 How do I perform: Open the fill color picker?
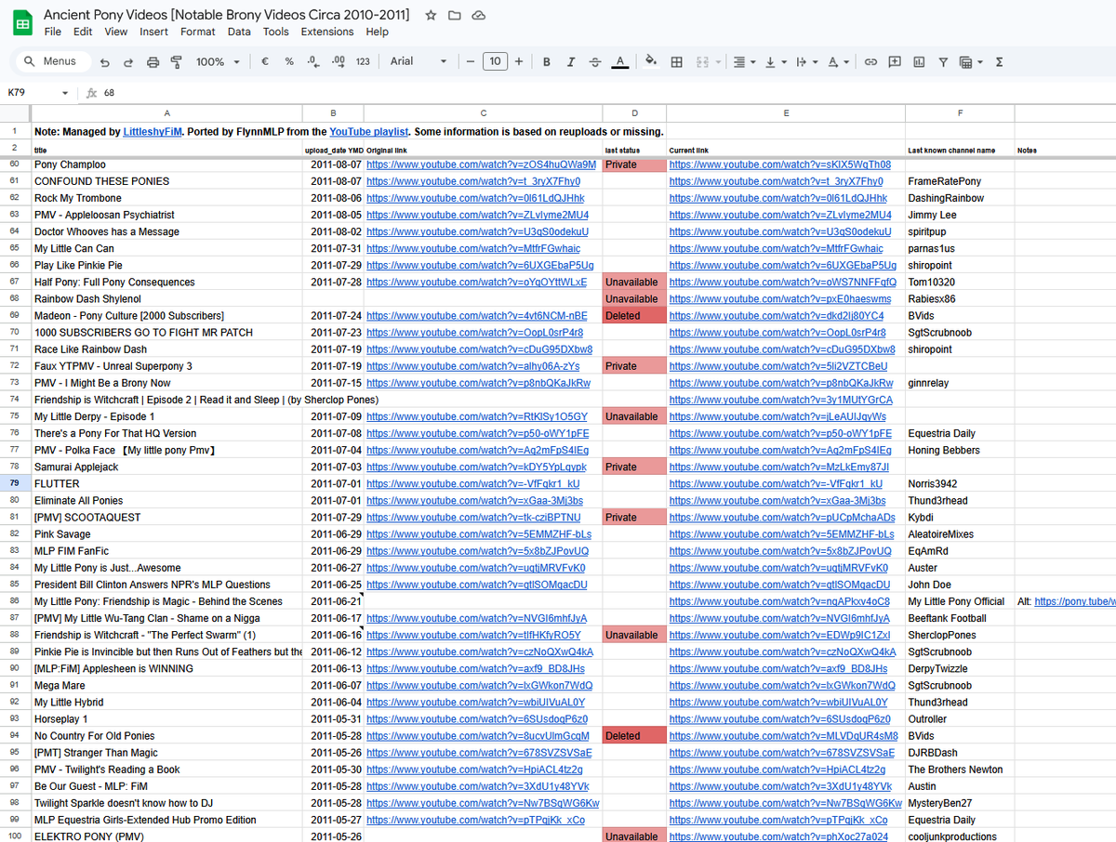[651, 61]
